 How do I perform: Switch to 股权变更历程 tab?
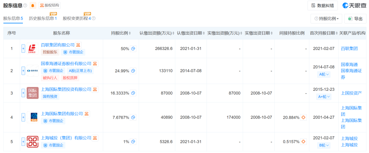click(77, 18)
